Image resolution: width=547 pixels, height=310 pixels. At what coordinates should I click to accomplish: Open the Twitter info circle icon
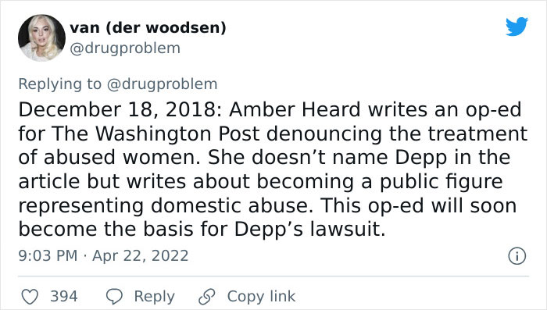[517, 256]
